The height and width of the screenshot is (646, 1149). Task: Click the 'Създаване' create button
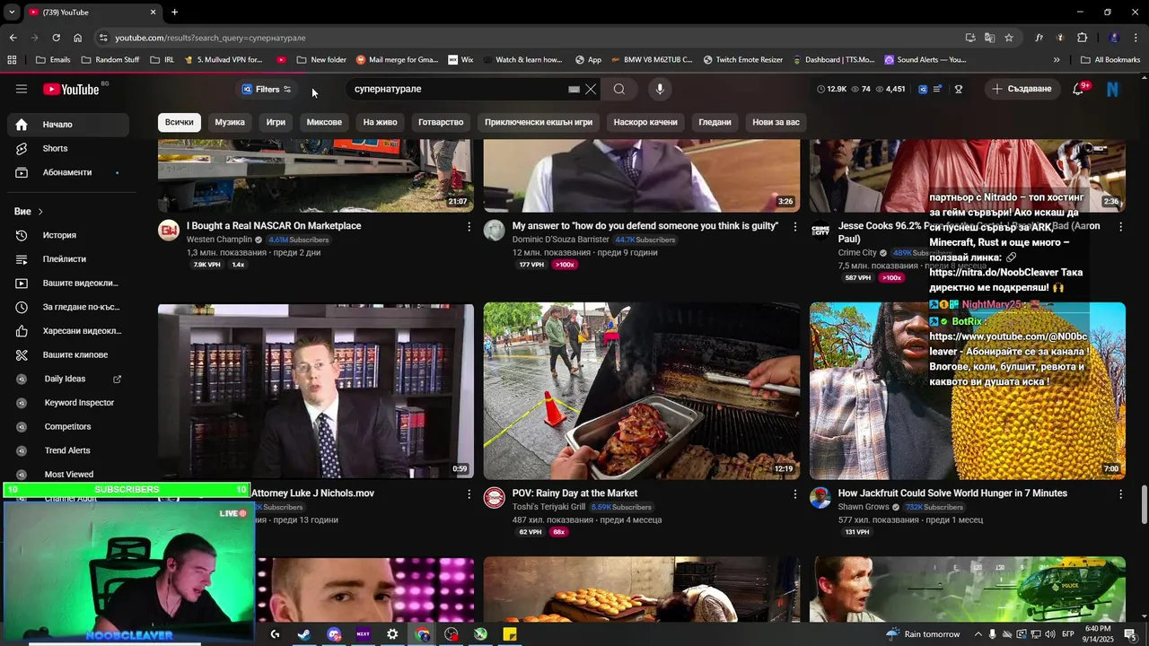(1022, 89)
